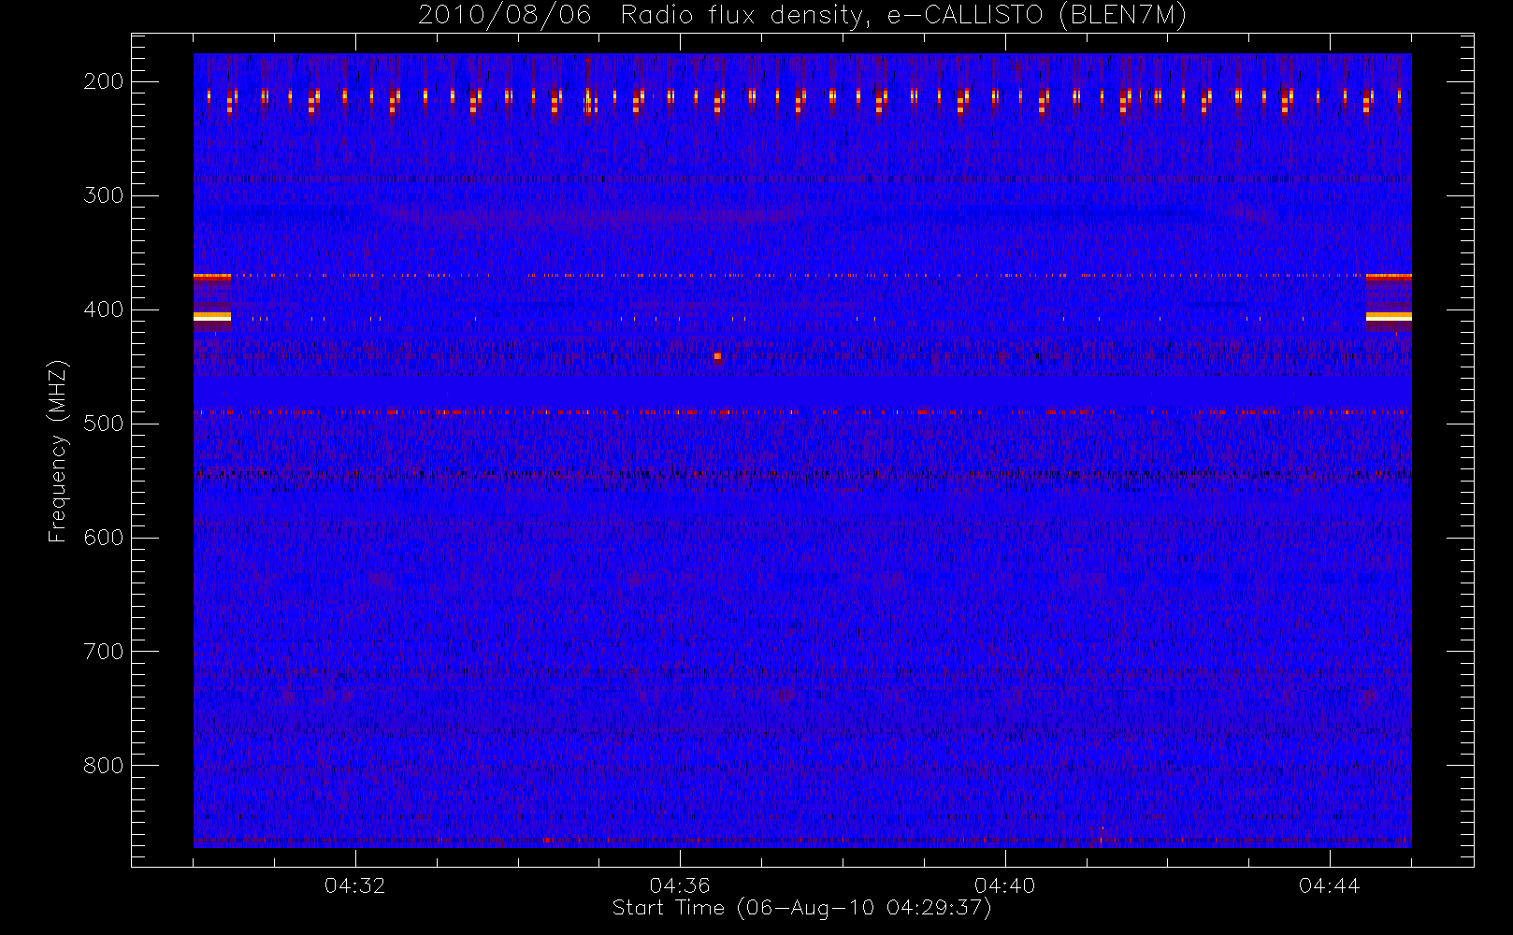Click the plot title 'Radio flux density, e-CALLISTO (BLEN7M)'
Viewport: 1513px width, 935px height.
[x=903, y=16]
